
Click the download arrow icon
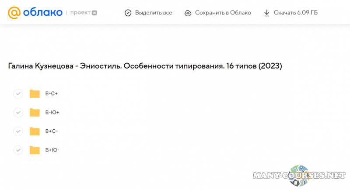pyautogui.click(x=266, y=13)
